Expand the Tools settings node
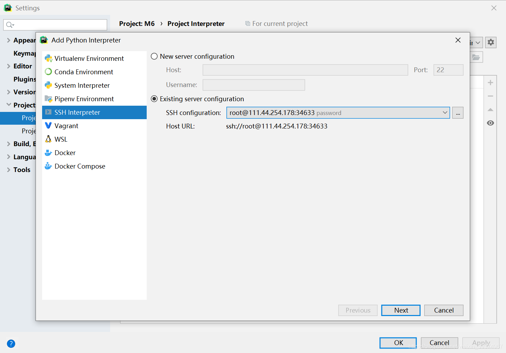506x353 pixels. 9,170
